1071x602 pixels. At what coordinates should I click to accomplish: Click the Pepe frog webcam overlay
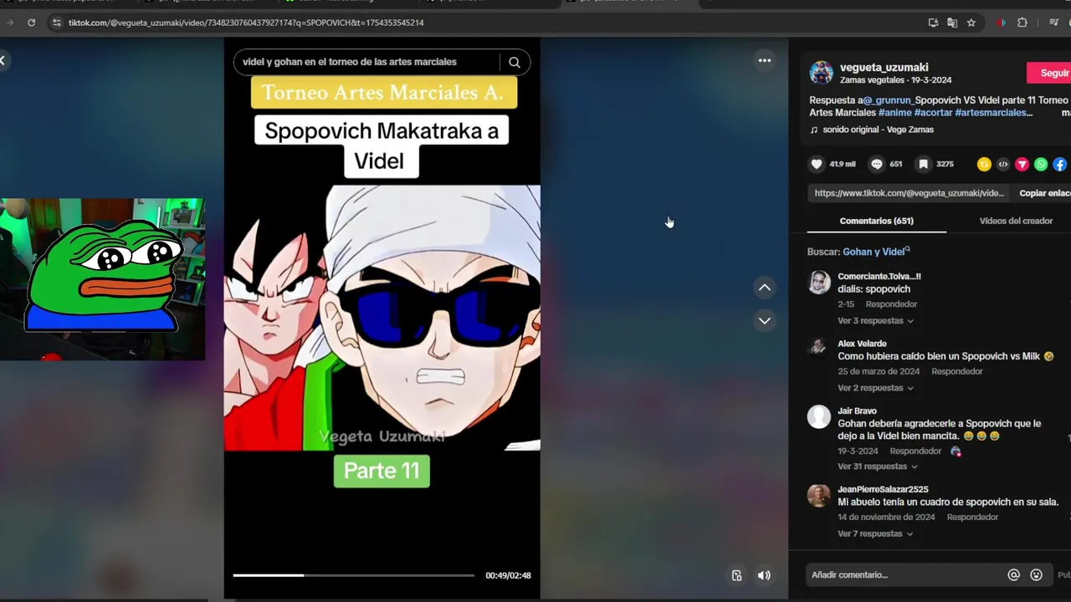102,279
